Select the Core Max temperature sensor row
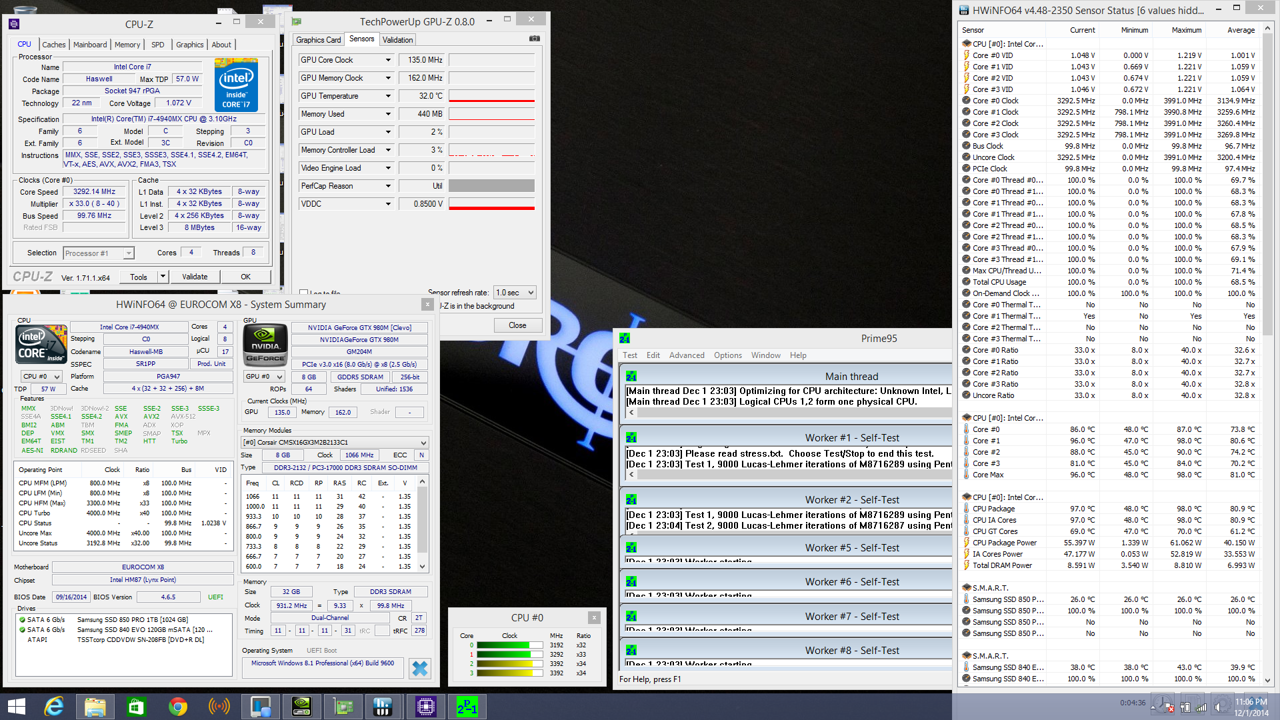The height and width of the screenshot is (720, 1280). click(x=1109, y=475)
